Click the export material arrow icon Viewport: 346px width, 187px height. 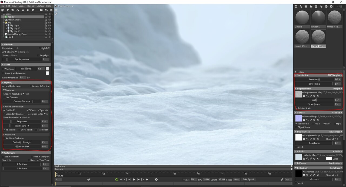[331, 6]
